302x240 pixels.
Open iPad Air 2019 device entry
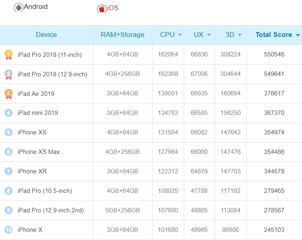(x=36, y=94)
